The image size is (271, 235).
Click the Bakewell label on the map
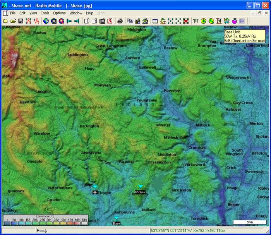pyautogui.click(x=148, y=67)
